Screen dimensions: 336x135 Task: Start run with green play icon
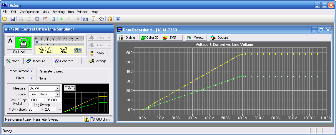[61, 19]
